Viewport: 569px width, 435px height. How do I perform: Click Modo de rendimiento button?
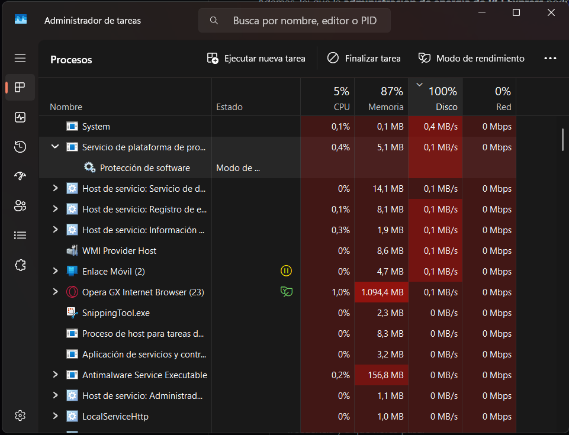pos(471,59)
